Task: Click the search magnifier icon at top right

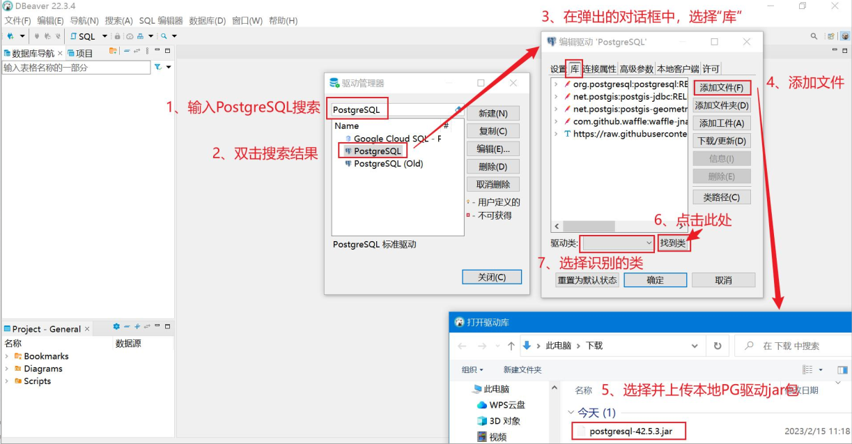Action: click(x=814, y=35)
